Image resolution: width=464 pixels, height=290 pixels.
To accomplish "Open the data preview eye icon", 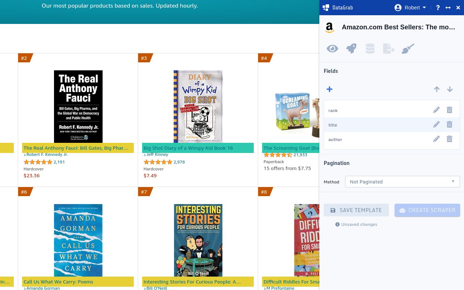I will (332, 49).
